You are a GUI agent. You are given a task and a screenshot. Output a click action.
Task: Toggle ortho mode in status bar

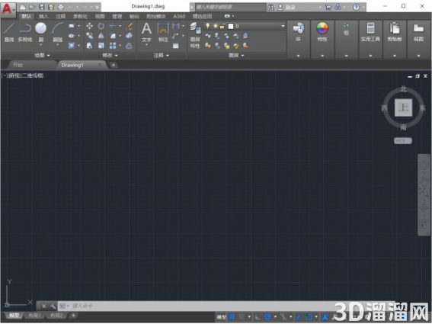click(x=258, y=317)
